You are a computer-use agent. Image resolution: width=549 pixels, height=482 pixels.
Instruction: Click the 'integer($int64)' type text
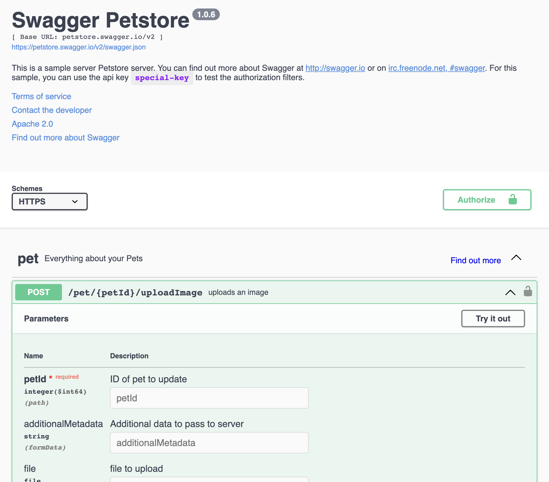click(55, 392)
